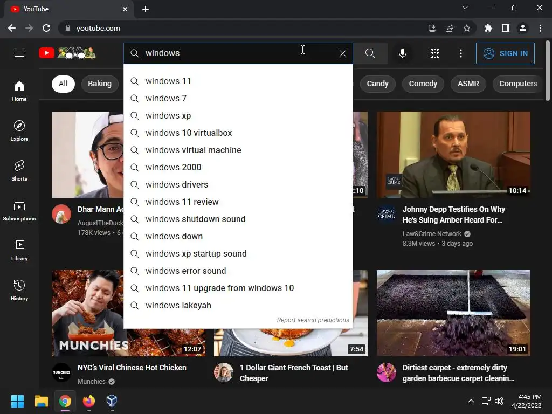Pick the "windows lakeyah" suggestion
552x414 pixels.
tap(238, 306)
